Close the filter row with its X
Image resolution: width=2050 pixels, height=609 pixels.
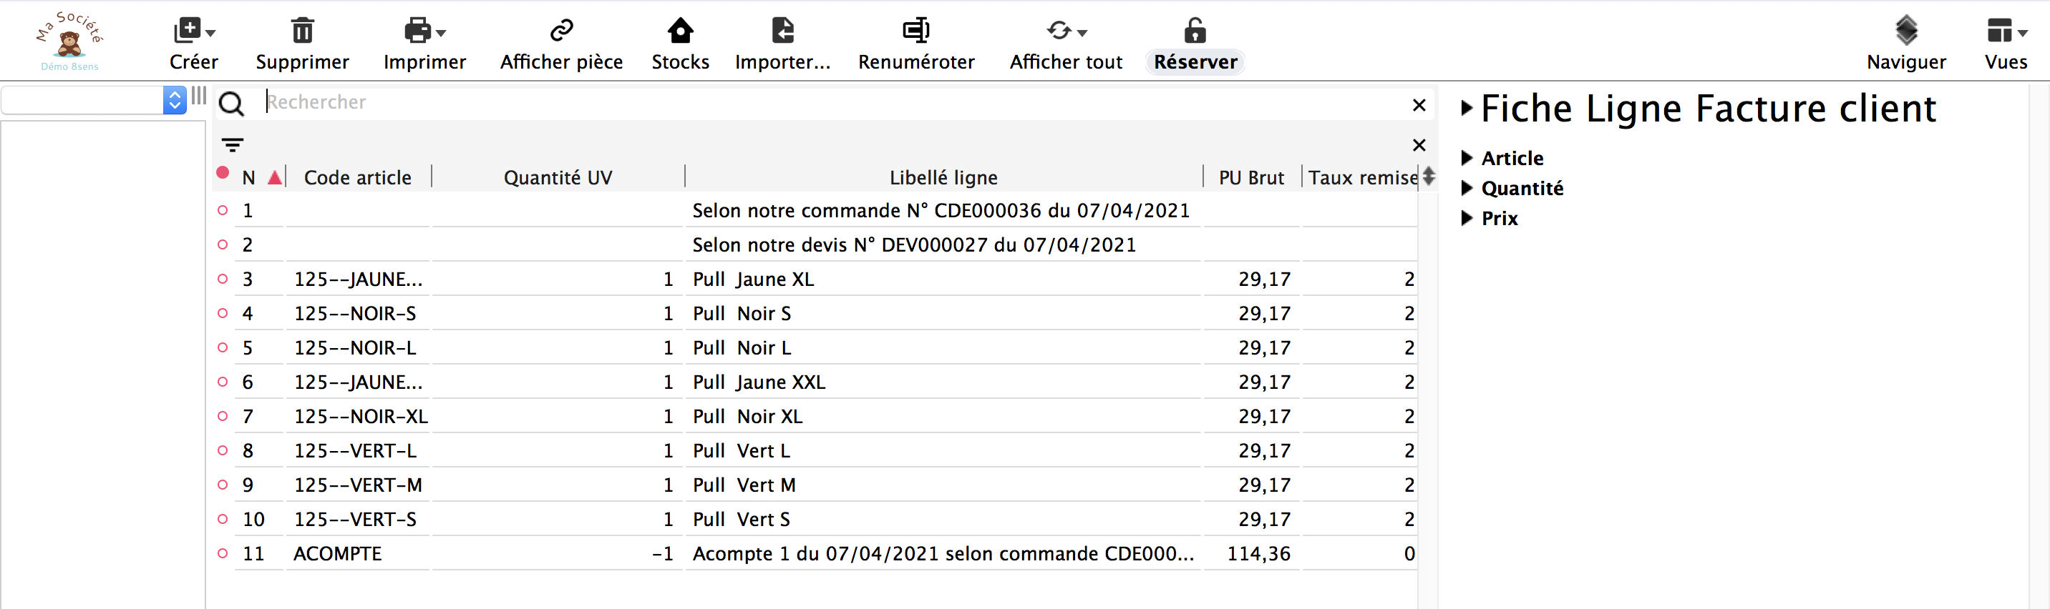coord(1419,144)
